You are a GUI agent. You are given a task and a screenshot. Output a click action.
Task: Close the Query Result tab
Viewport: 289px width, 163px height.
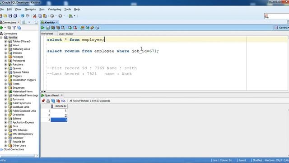pos(62,96)
